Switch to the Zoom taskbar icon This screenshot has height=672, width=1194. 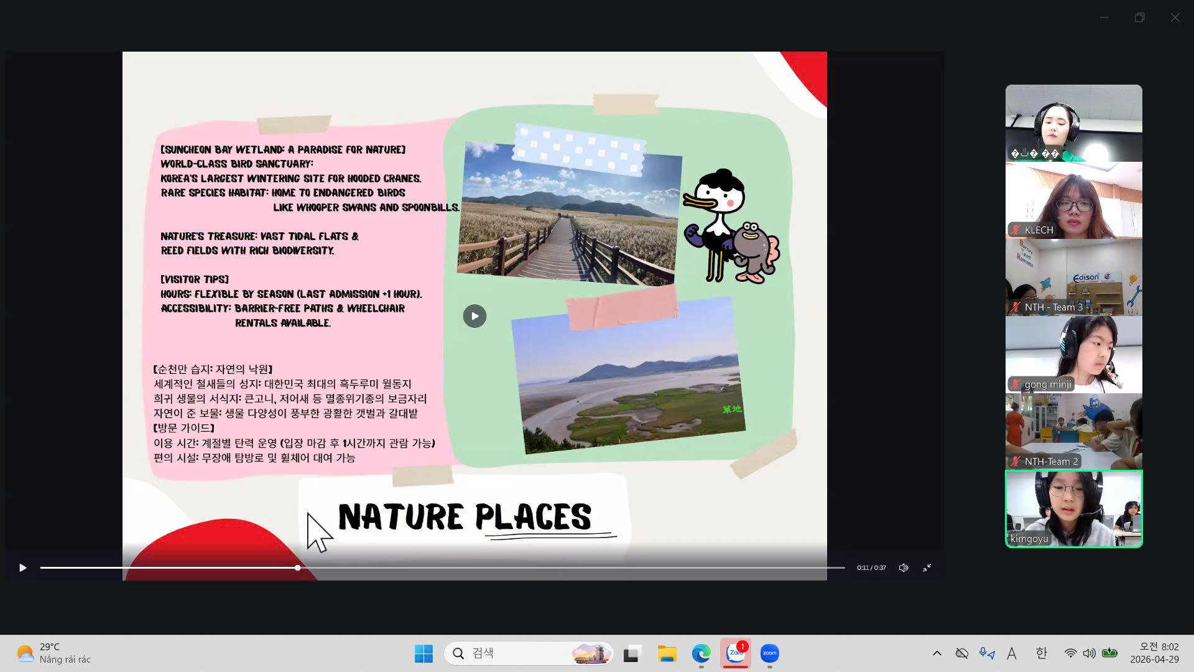(x=770, y=653)
